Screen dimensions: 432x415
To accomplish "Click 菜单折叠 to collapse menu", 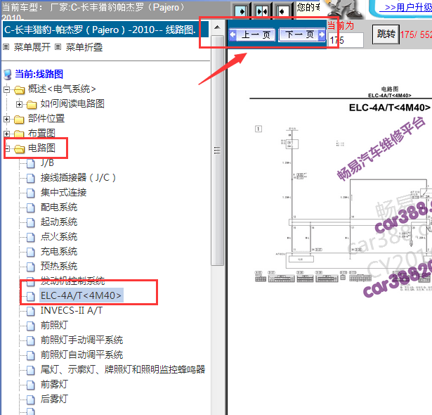I will click(84, 47).
